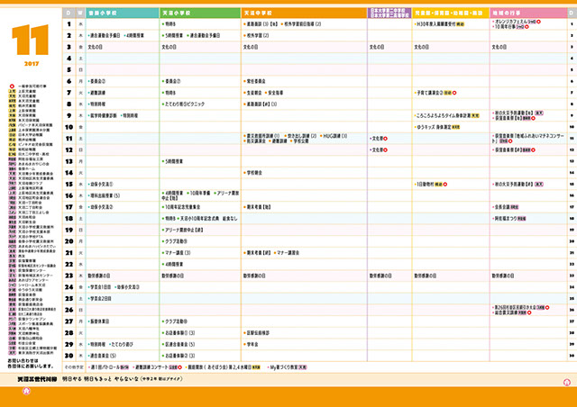Image resolution: width=577 pixels, height=407 pixels.
Task: Click 週1回パトロール in the その他予定 row
Action: 105,367
